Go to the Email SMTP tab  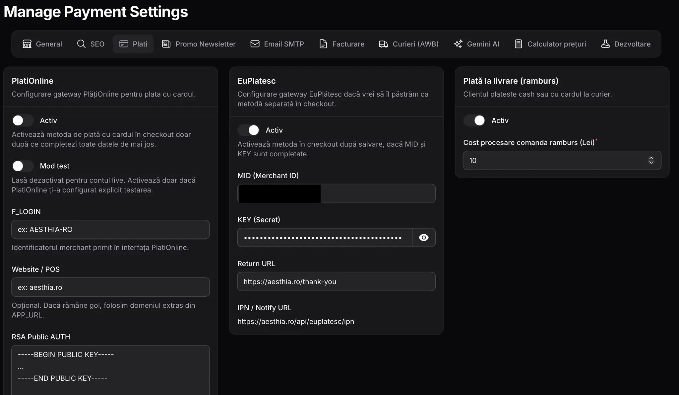(277, 44)
